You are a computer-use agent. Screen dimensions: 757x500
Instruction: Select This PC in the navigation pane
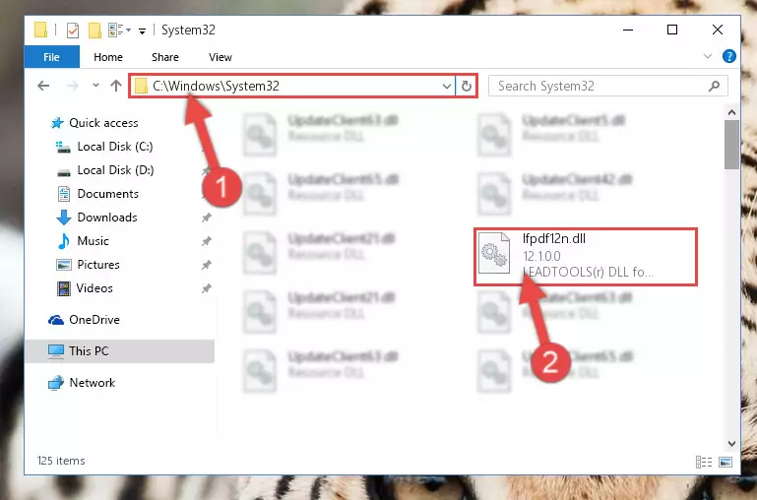click(120, 350)
